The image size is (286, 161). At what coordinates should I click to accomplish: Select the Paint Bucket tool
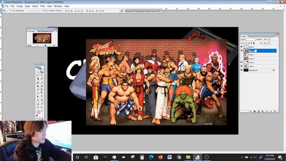point(42,89)
